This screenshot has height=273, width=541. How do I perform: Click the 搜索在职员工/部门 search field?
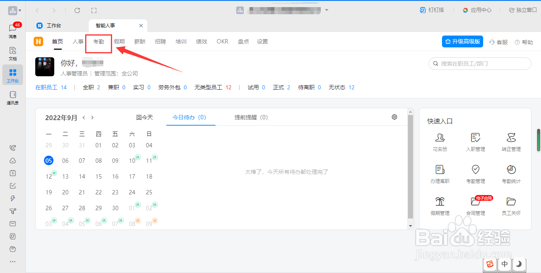pos(479,64)
